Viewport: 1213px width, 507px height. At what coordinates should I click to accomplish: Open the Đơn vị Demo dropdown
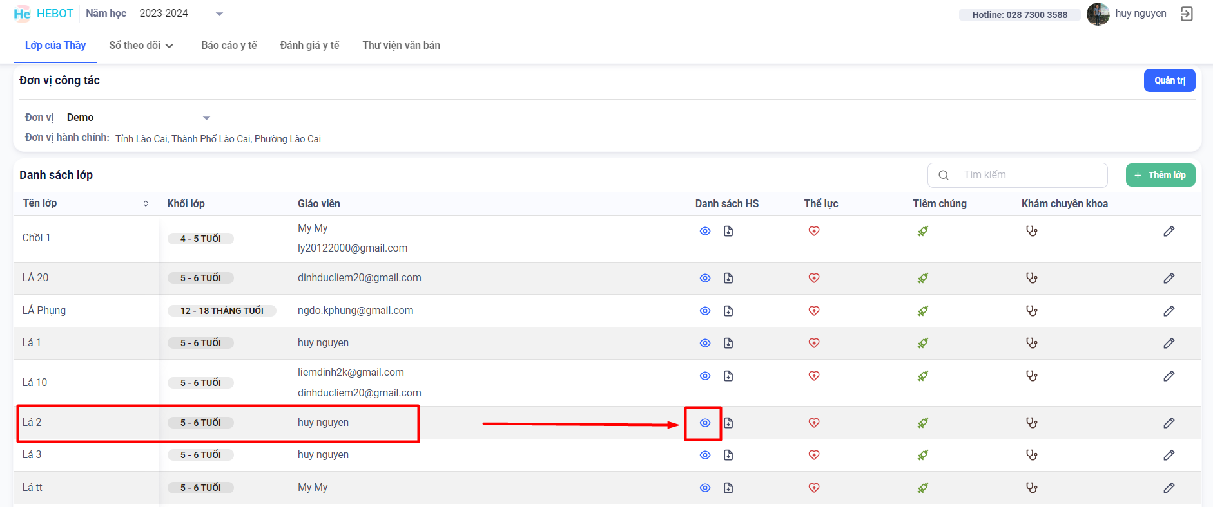pyautogui.click(x=139, y=118)
